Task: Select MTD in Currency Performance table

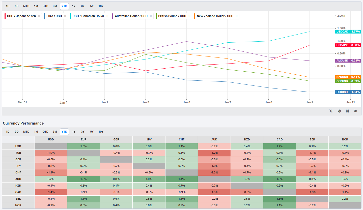Action: pos(26,132)
